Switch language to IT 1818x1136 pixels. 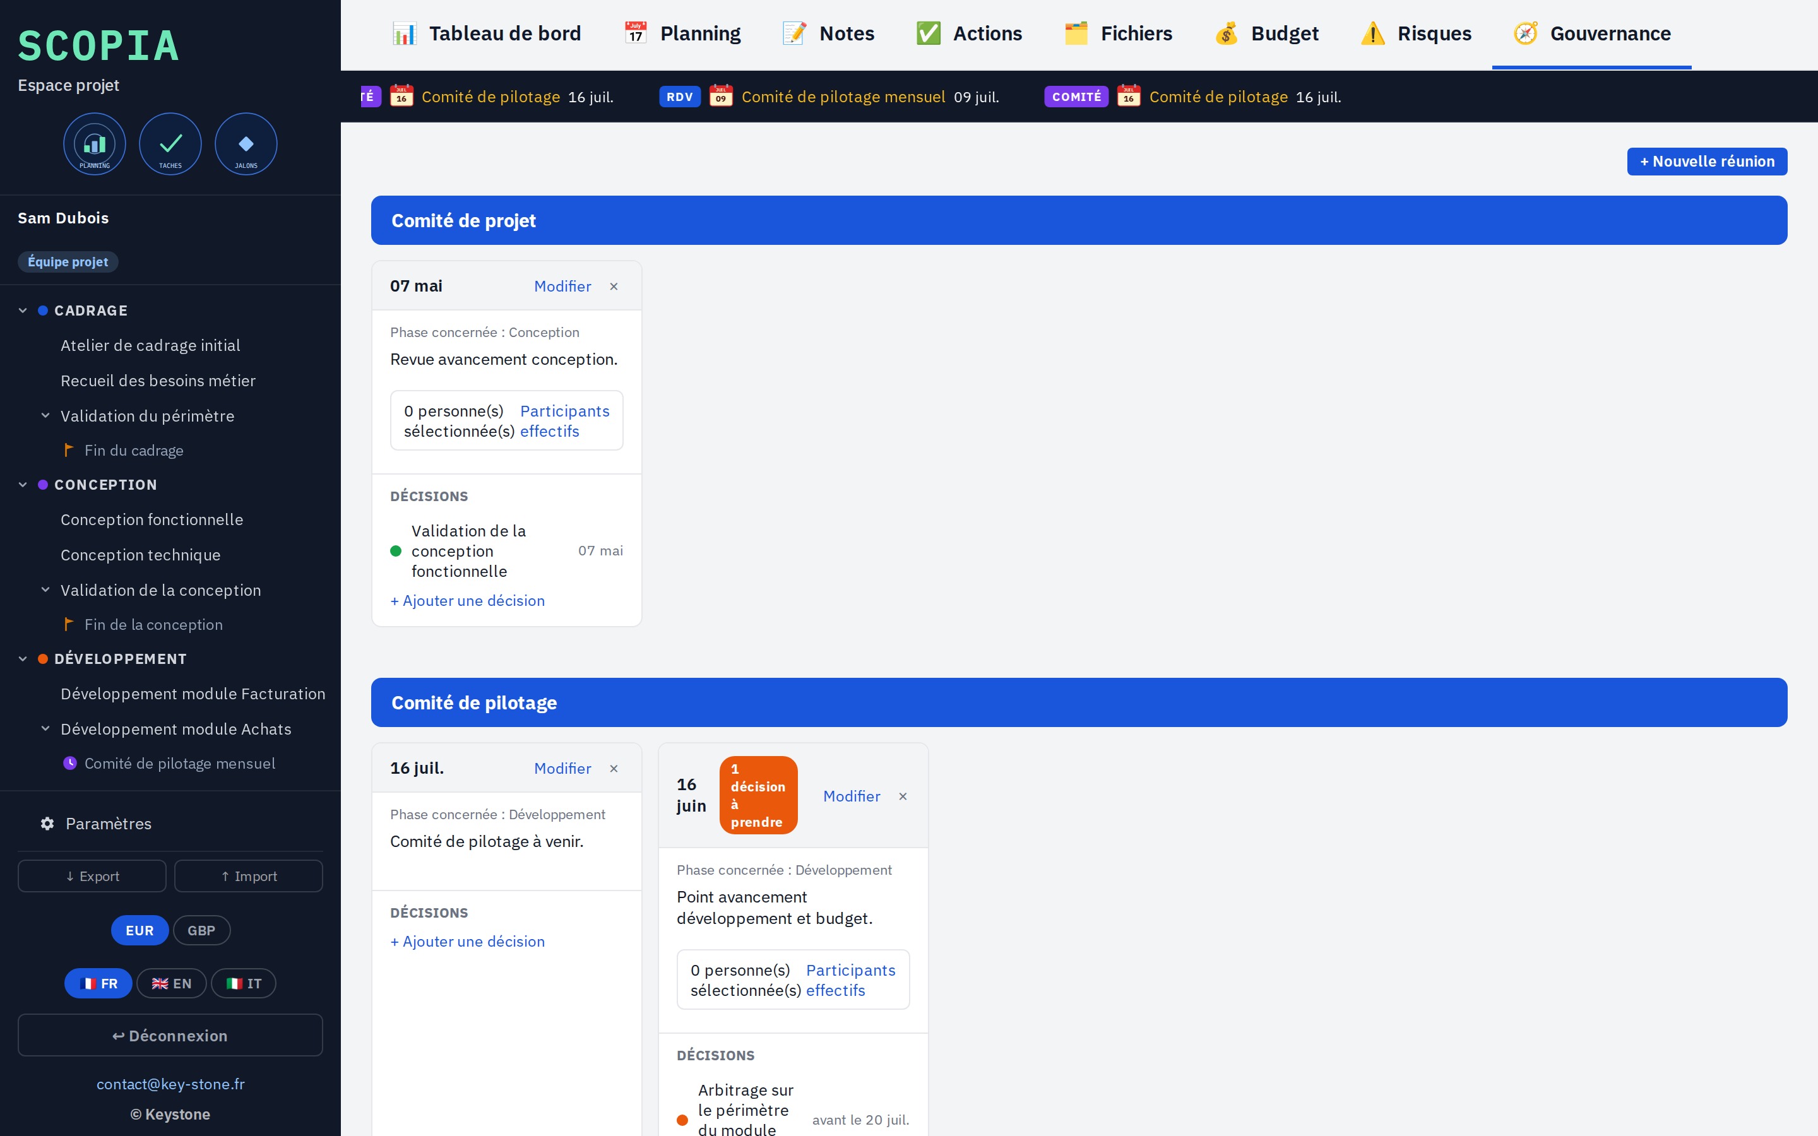coord(244,983)
